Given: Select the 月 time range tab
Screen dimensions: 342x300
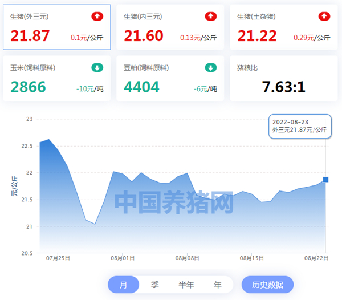Looking at the screenshot, I should (x=124, y=284).
